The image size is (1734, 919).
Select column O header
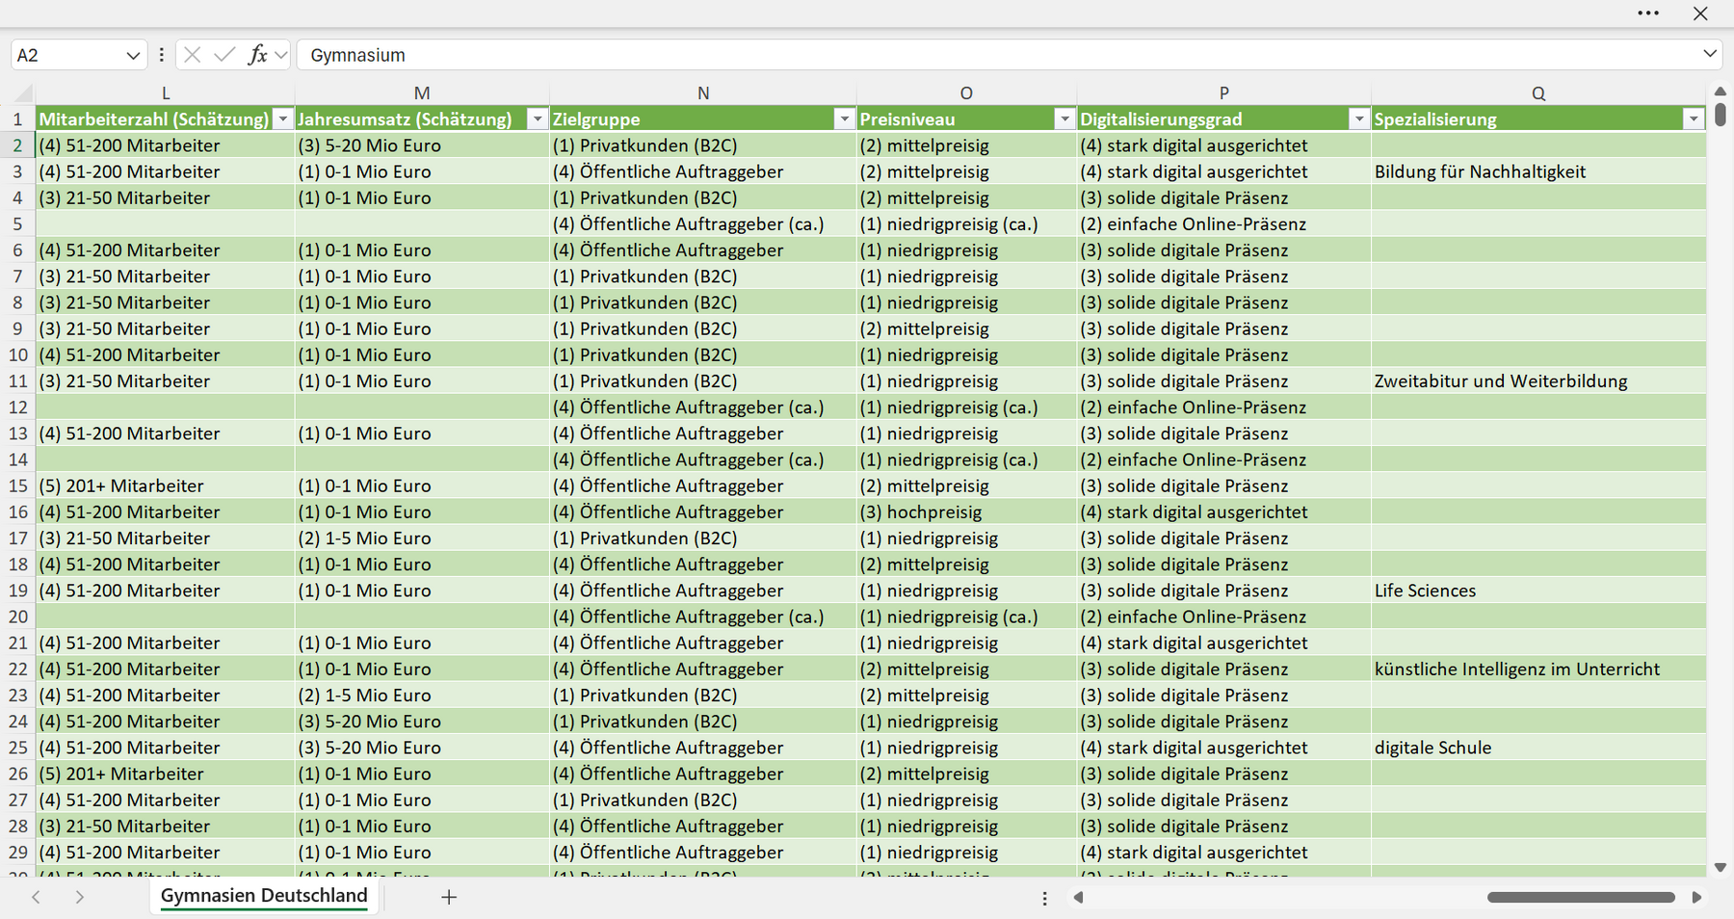click(966, 93)
